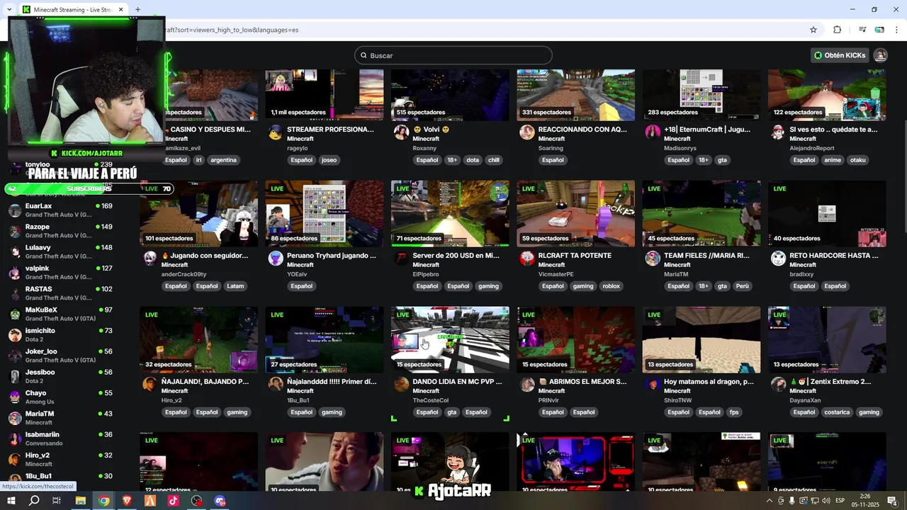Click the Buscar search field
Viewport: 907px width, 510px height.
tap(453, 55)
